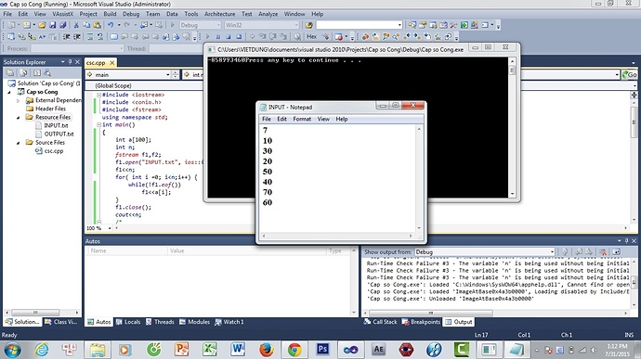
Task: Switch to the Breakpoints tab
Action: (421, 322)
